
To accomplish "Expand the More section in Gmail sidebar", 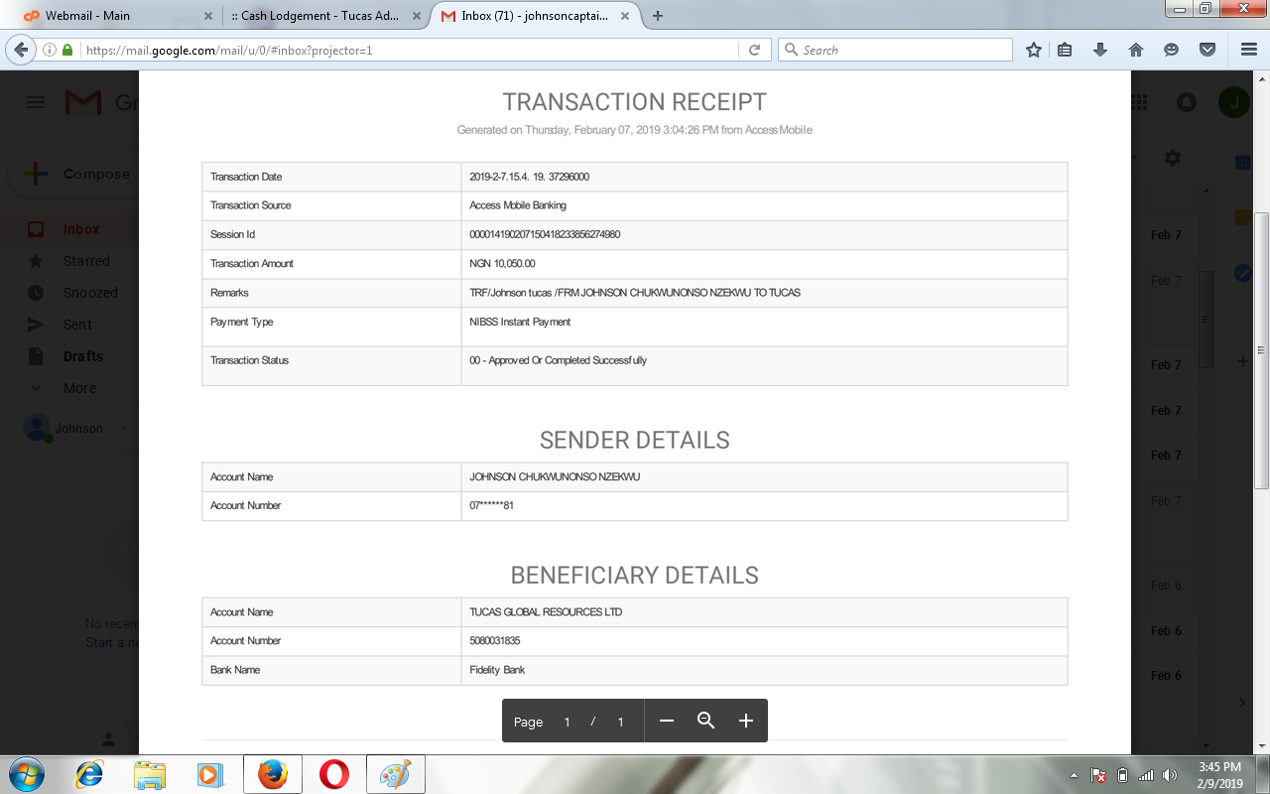I will (x=79, y=388).
